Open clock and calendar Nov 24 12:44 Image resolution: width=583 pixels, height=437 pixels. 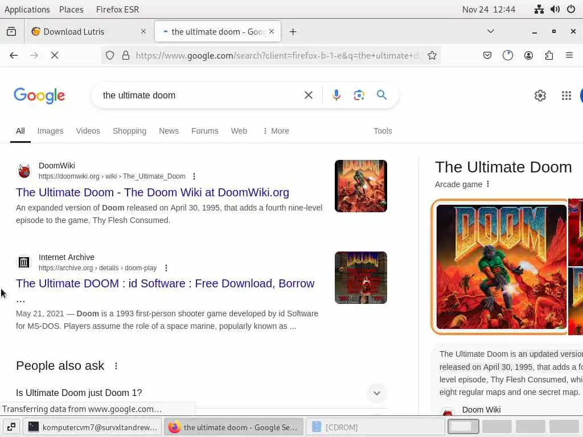point(488,9)
